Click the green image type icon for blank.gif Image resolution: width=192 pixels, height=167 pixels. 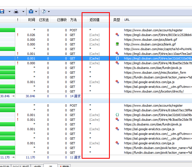pyautogui.click(x=117, y=44)
